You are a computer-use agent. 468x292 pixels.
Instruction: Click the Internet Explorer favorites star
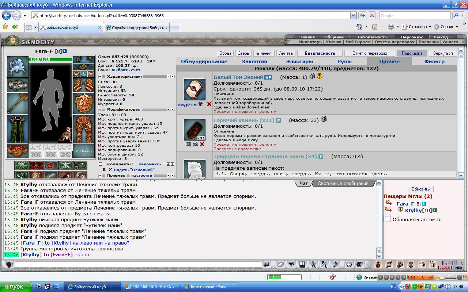(5, 27)
